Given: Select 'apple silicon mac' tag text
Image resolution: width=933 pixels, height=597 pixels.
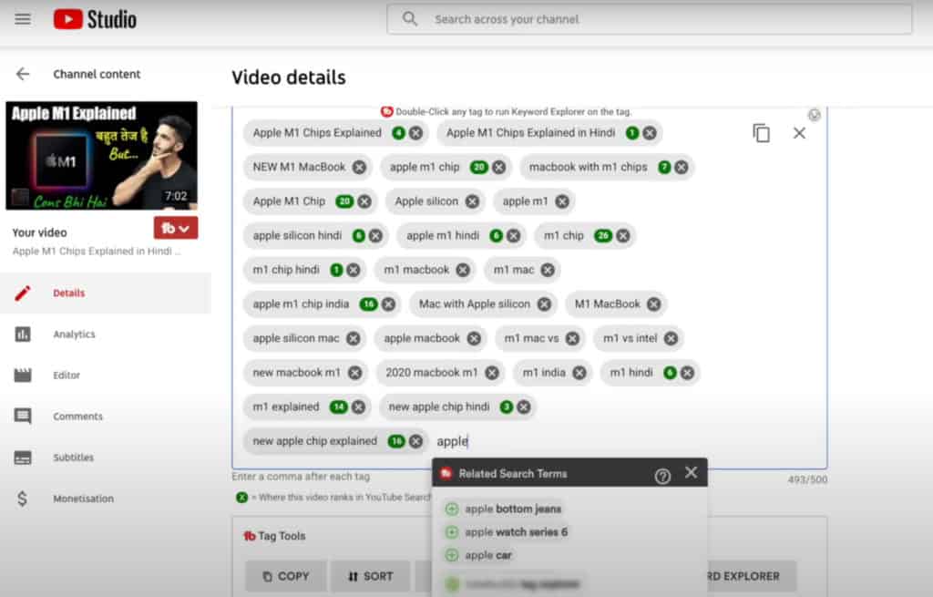Looking at the screenshot, I should coord(296,339).
